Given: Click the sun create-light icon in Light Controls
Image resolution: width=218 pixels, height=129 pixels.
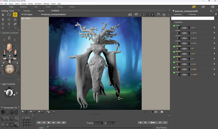Looking at the screenshot, I should coord(16,93).
